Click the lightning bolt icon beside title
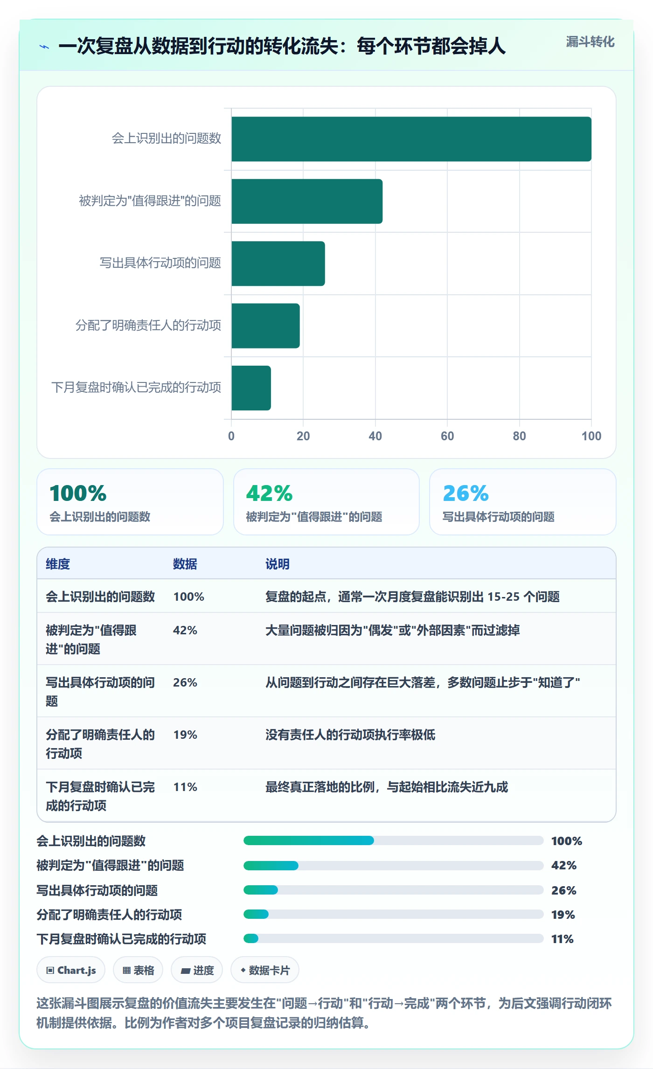The image size is (653, 1069). (44, 47)
